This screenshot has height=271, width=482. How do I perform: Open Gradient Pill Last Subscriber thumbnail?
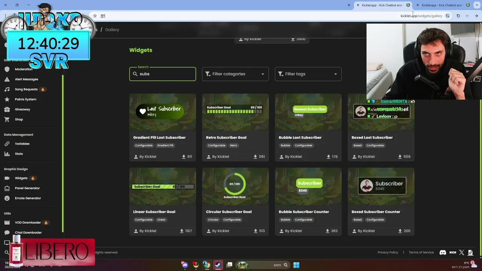(x=163, y=112)
